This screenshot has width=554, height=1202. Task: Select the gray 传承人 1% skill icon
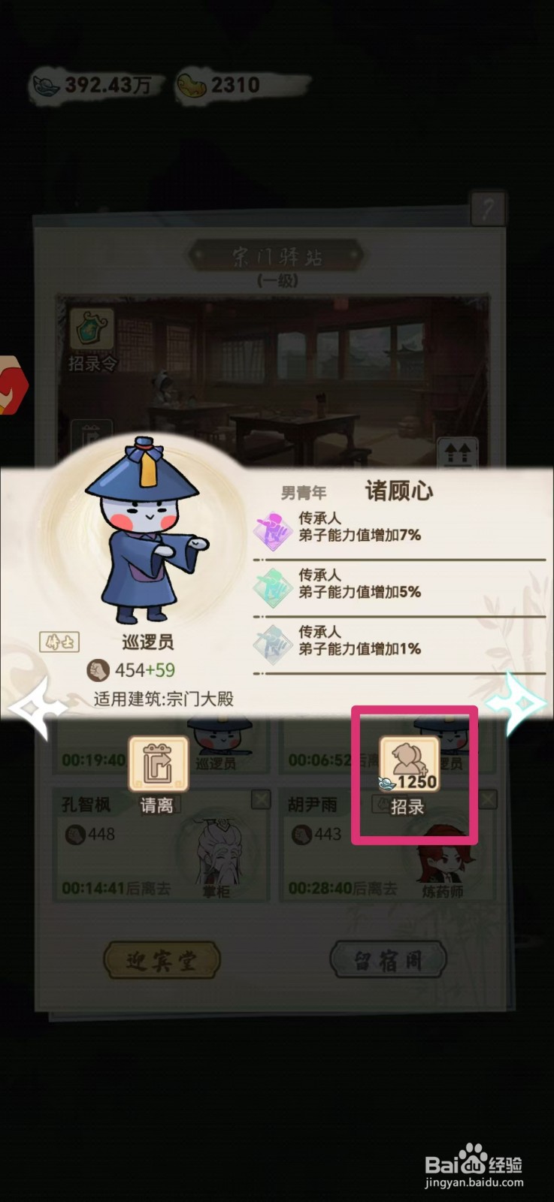coord(273,644)
